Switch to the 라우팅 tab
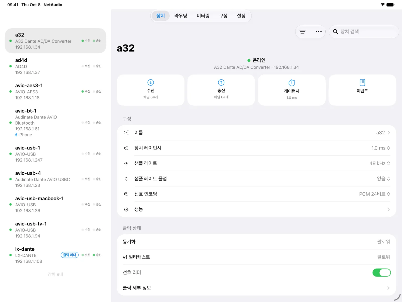 click(181, 16)
